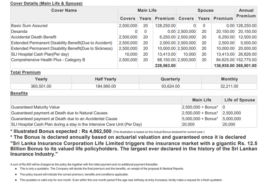Click annual premium value 20,000.00
Screen dimensions: 267x186
pyautogui.click(x=247, y=48)
